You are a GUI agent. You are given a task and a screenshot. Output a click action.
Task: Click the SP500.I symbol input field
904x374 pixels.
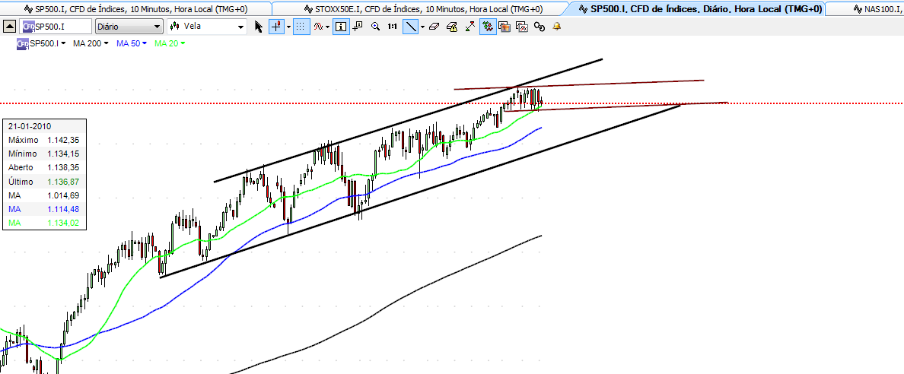(56, 27)
